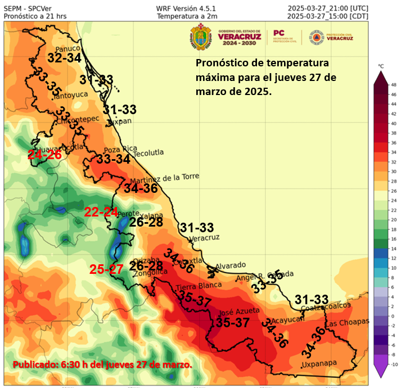Click the 32-34 temperature label under Panuco

coord(64,58)
